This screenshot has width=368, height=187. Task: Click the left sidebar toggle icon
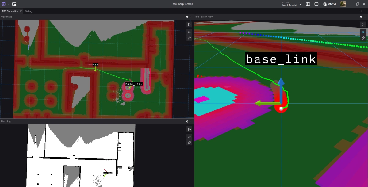308,4
